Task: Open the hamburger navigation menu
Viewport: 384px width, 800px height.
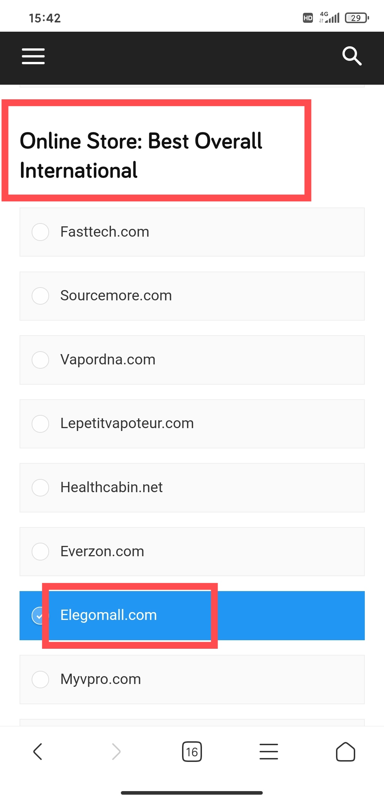Action: pyautogui.click(x=33, y=56)
